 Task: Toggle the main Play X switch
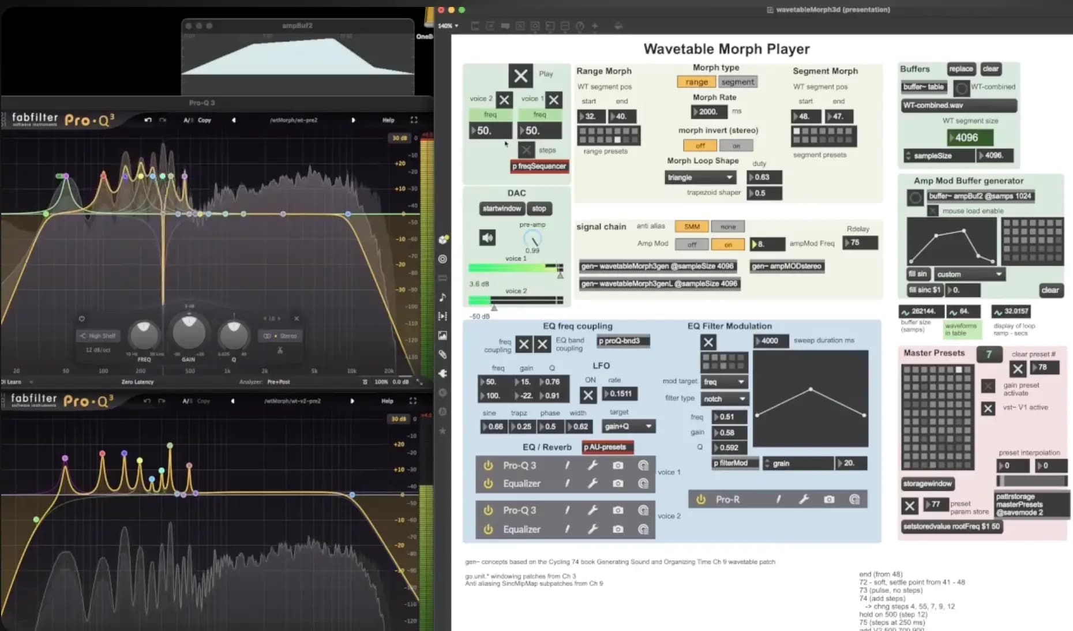(x=520, y=76)
